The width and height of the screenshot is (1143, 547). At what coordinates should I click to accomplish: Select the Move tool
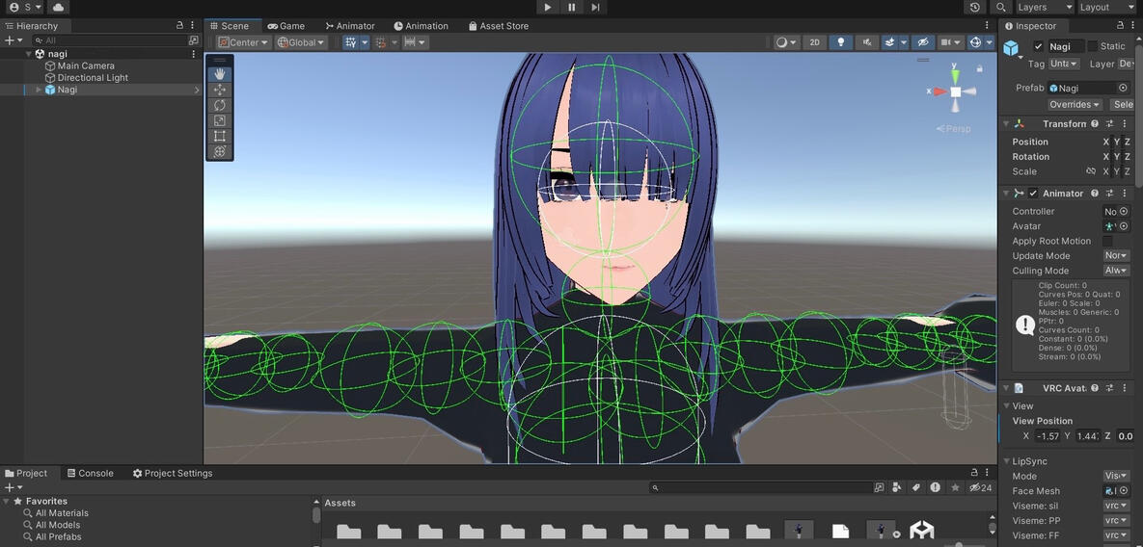click(220, 90)
